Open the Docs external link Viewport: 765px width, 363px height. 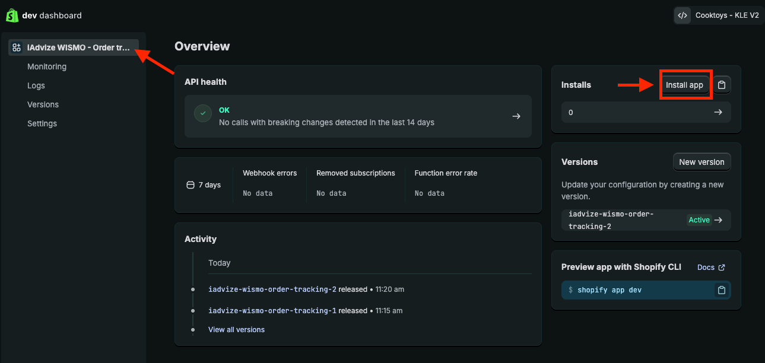tap(711, 268)
